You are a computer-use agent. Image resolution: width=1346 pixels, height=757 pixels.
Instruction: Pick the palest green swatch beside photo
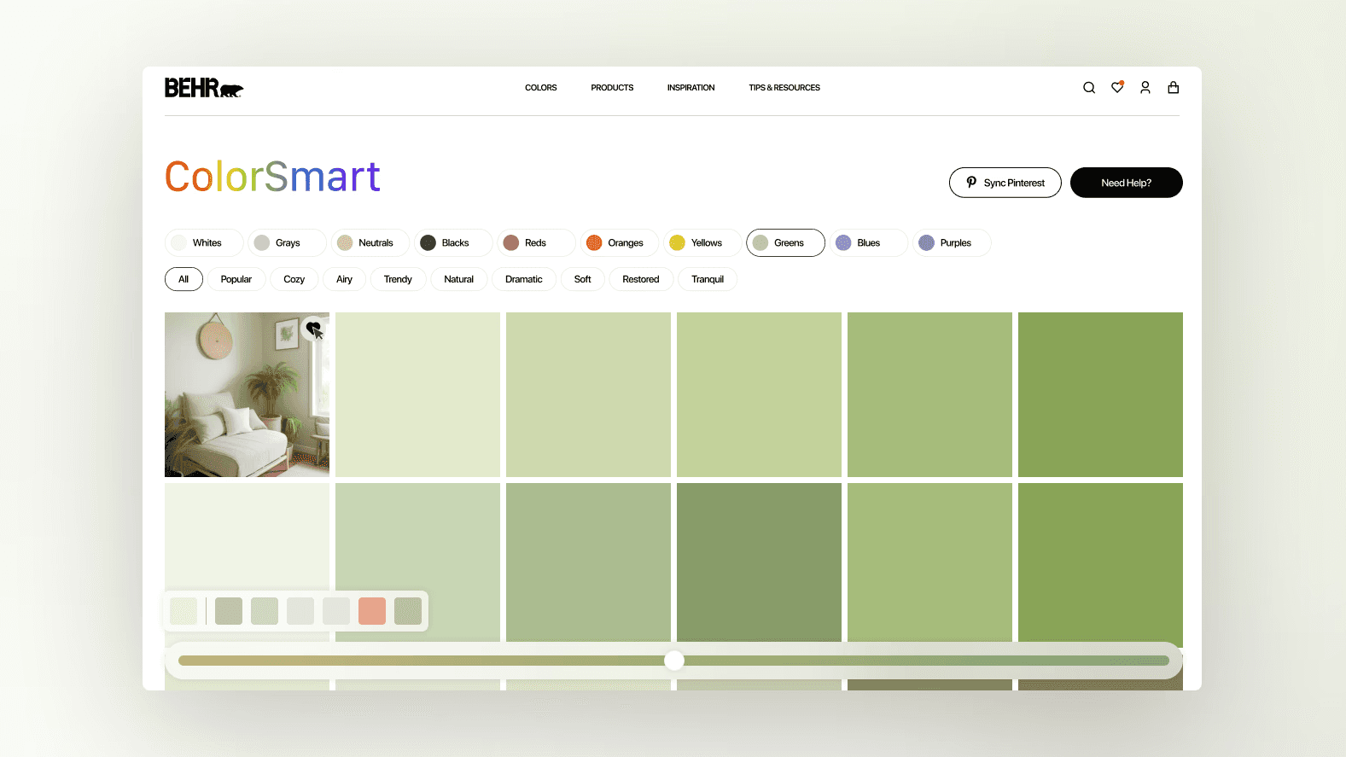click(x=417, y=394)
